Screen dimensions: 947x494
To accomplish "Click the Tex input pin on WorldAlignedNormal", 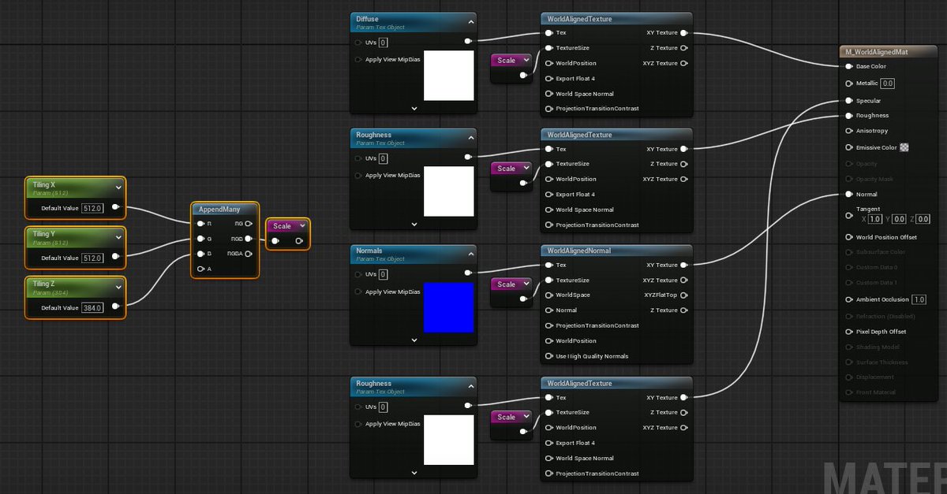I will point(548,265).
